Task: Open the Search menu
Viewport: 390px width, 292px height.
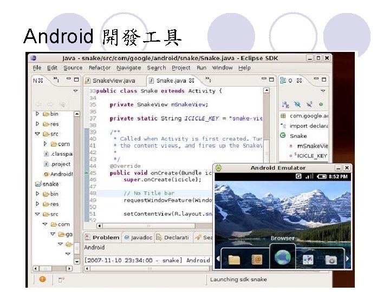Action: [x=157, y=68]
